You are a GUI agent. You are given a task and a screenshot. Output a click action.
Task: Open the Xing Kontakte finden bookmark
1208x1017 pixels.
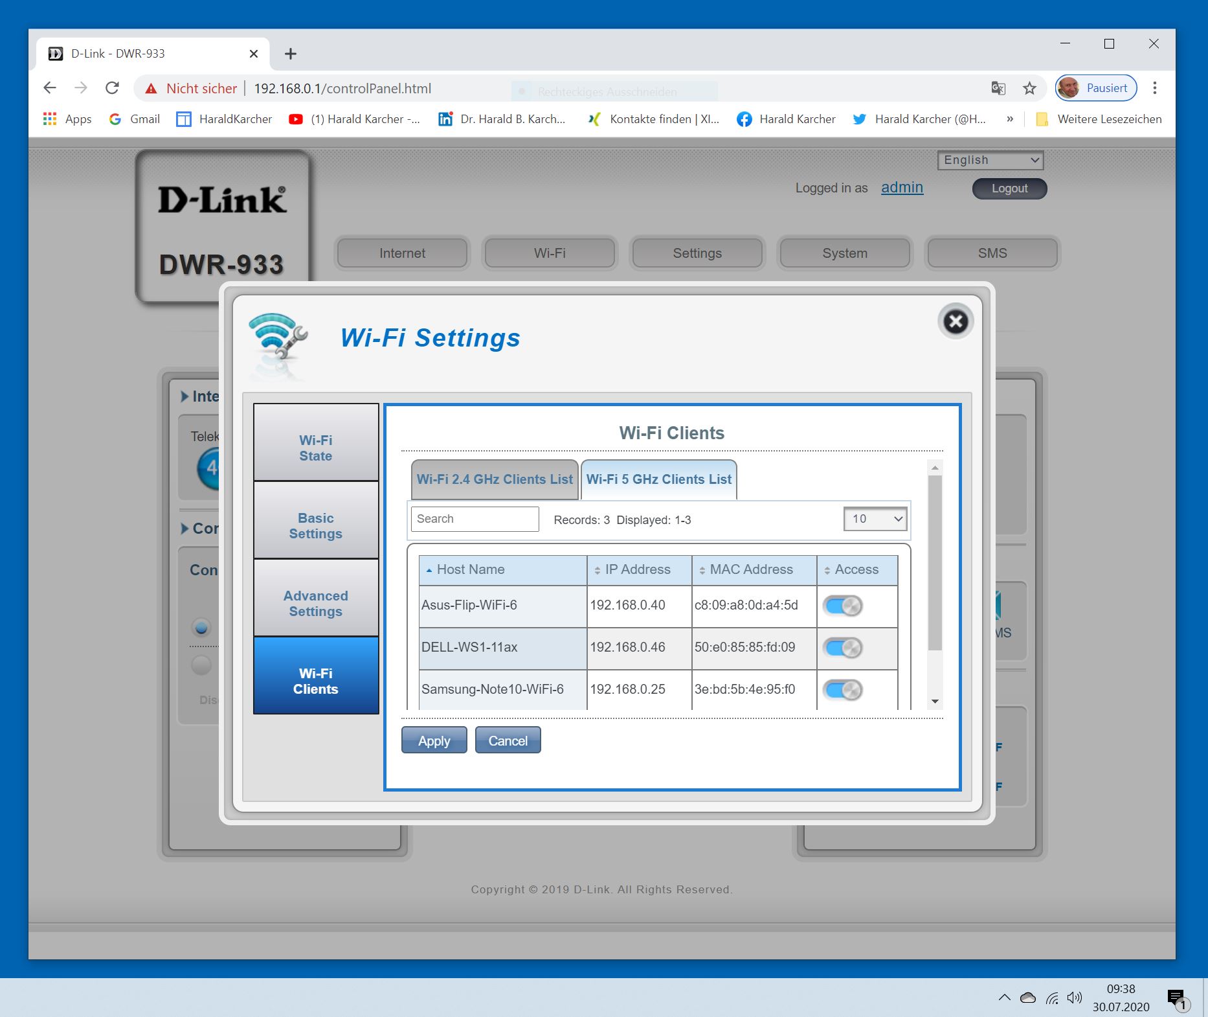(653, 119)
